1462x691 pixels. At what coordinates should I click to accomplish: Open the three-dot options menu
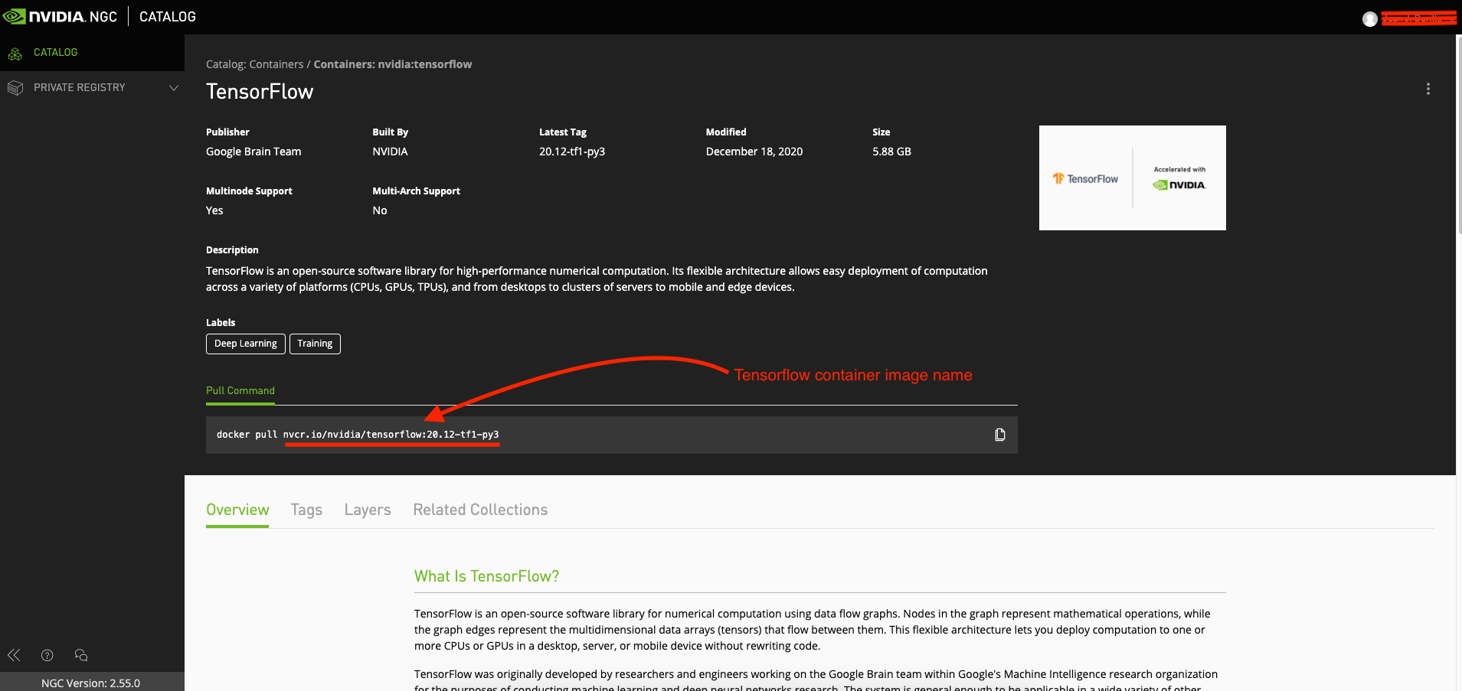tap(1428, 89)
